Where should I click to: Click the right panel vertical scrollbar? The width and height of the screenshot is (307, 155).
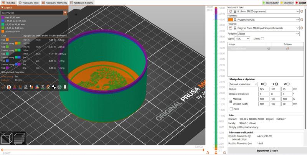pos(305,69)
